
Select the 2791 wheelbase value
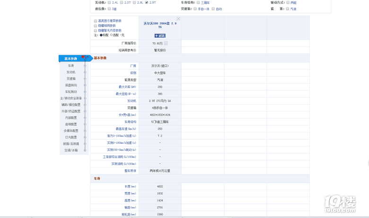(160, 208)
